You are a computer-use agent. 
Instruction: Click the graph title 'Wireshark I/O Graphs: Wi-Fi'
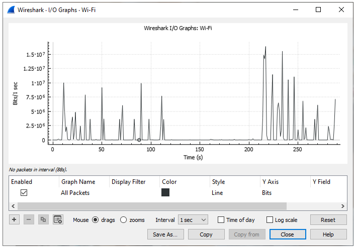(x=178, y=28)
